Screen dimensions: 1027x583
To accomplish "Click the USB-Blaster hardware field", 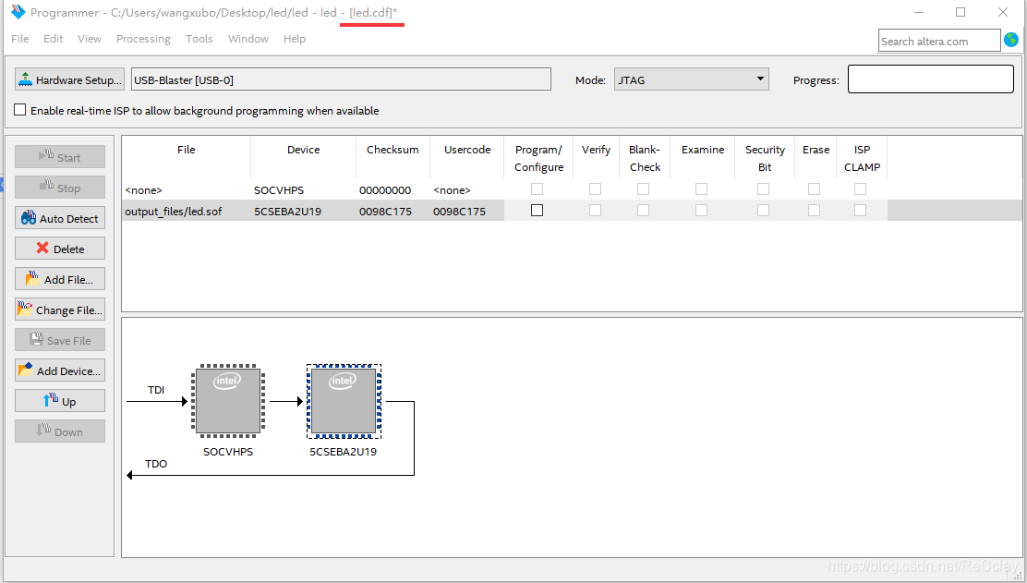I will pos(341,79).
